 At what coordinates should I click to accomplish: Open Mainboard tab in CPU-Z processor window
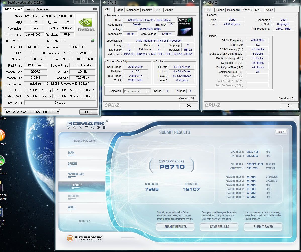pyautogui.click(x=133, y=10)
